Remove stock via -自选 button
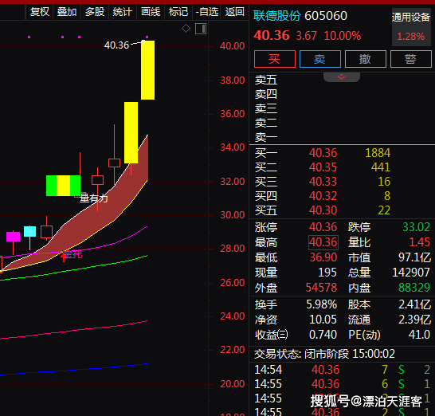Image resolution: width=435 pixels, height=416 pixels. click(x=206, y=12)
